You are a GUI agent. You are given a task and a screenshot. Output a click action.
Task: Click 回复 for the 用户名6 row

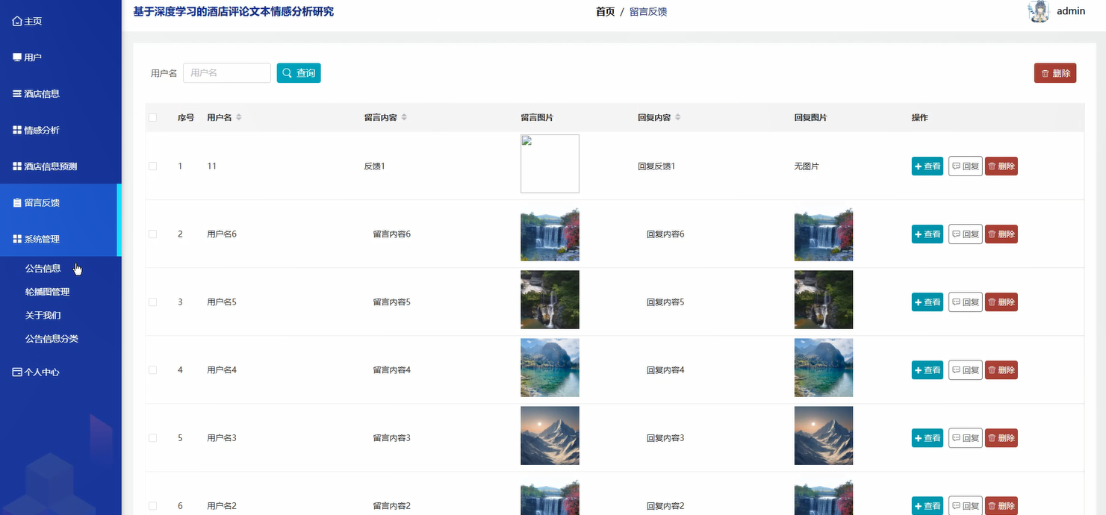(966, 234)
